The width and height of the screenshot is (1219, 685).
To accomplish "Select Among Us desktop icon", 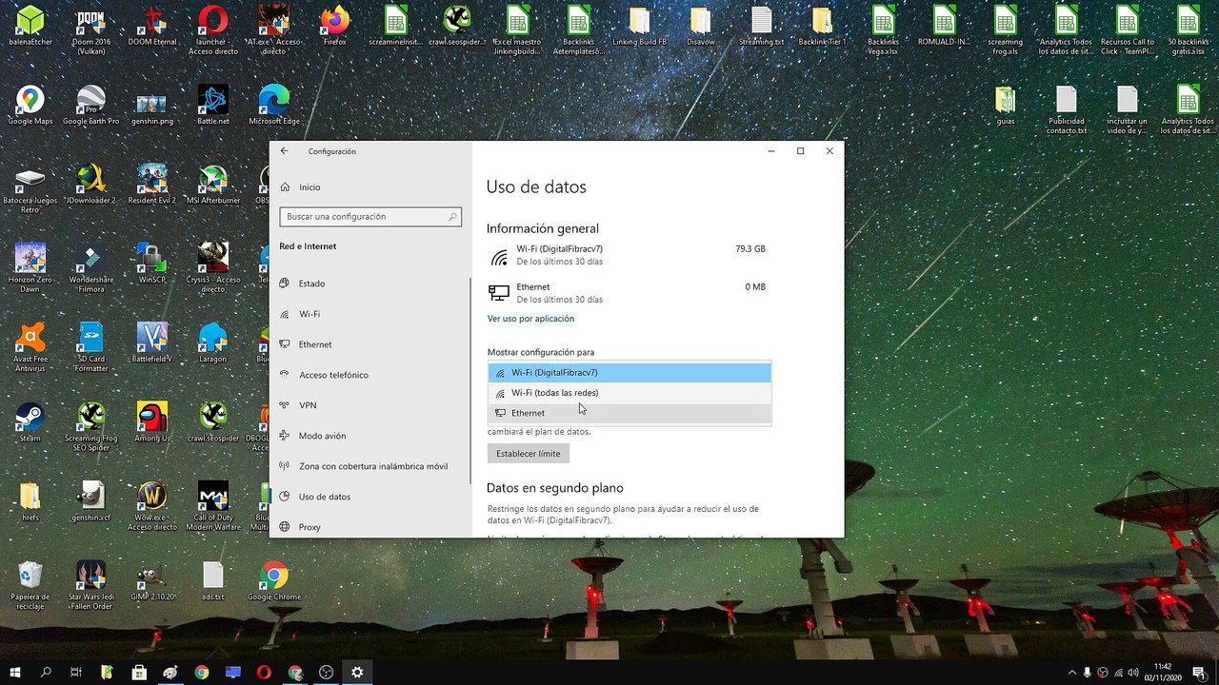I will click(x=151, y=422).
